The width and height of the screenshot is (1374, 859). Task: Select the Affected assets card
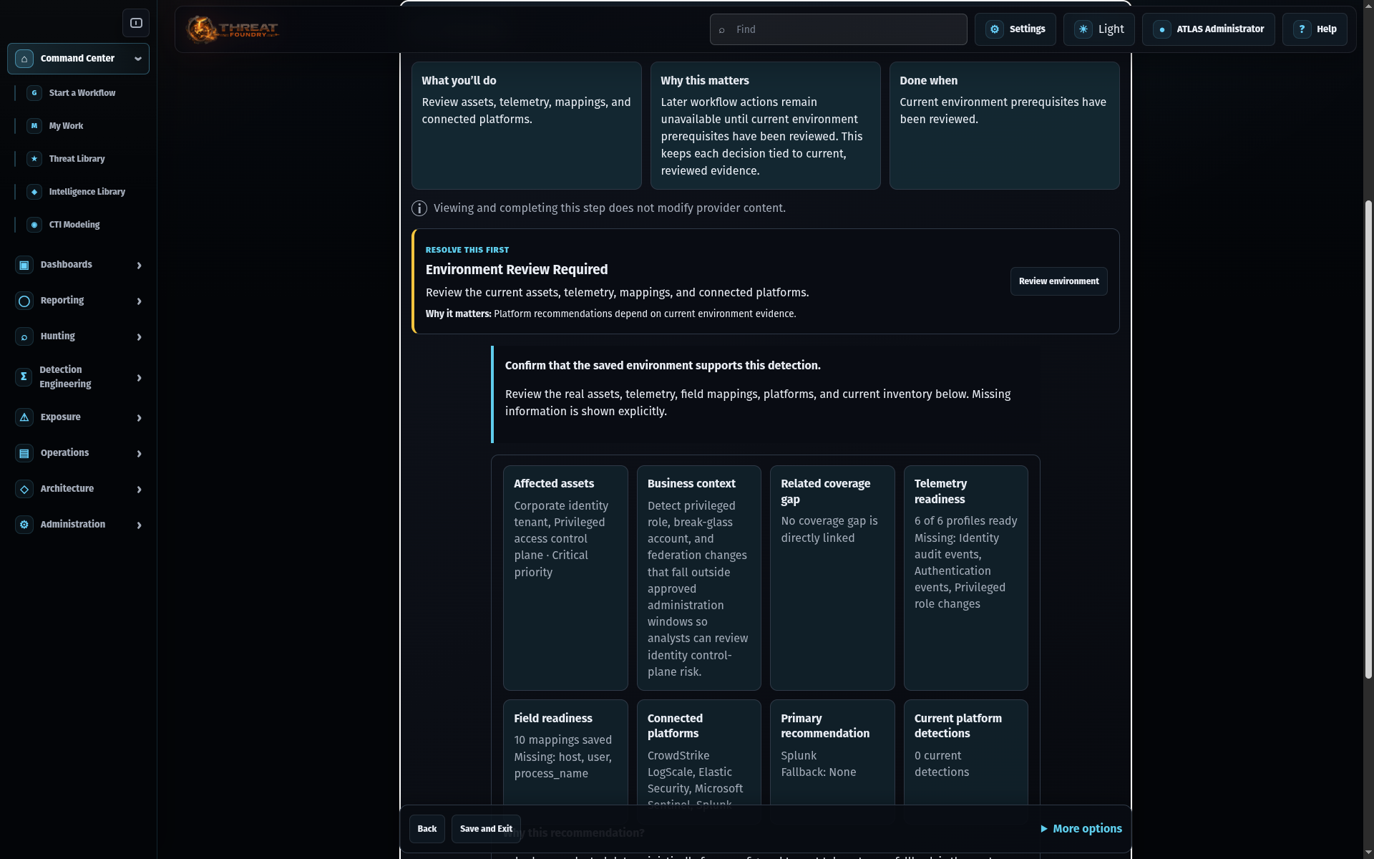(565, 578)
